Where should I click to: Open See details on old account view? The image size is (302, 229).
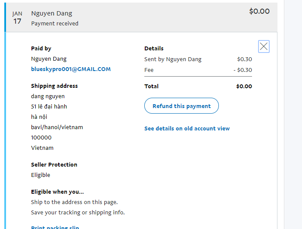[x=187, y=128]
